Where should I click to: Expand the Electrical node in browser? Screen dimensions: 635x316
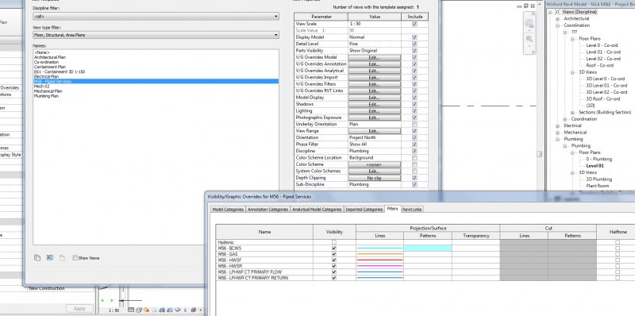(557, 125)
